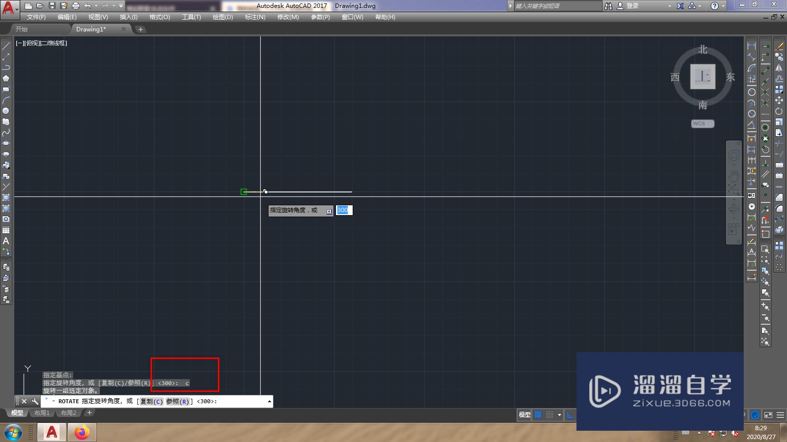
Task: Add a new layout with plus button
Action: tap(90, 413)
